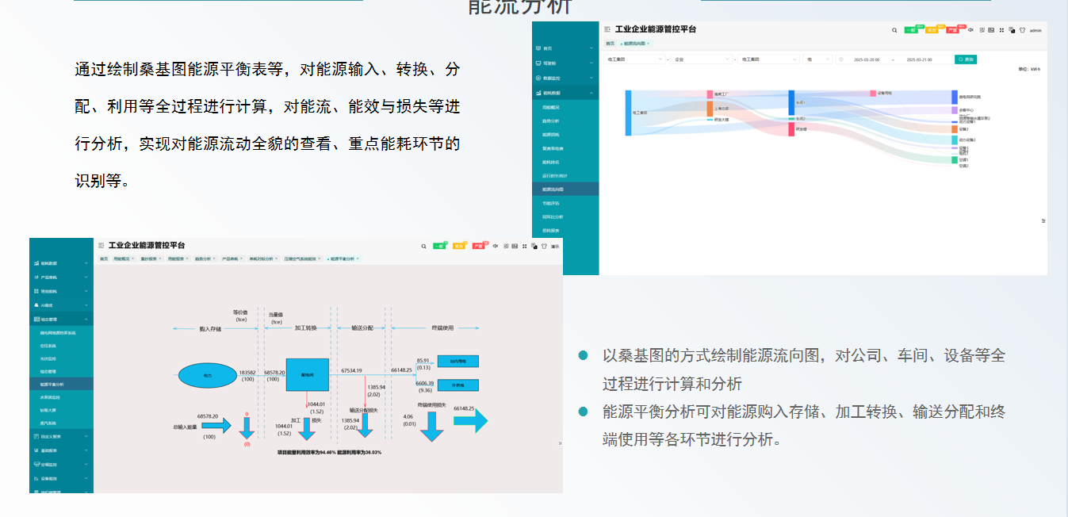1068x517 pixels.
Task: Click the mute speaker icon in the energy balance header
Action: click(x=496, y=246)
